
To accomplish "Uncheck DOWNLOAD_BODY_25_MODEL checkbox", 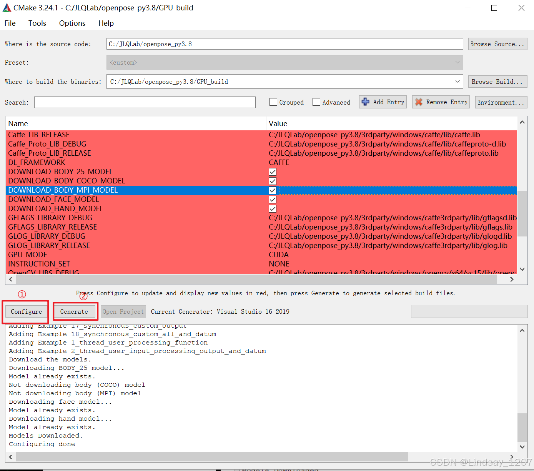I will coord(273,172).
